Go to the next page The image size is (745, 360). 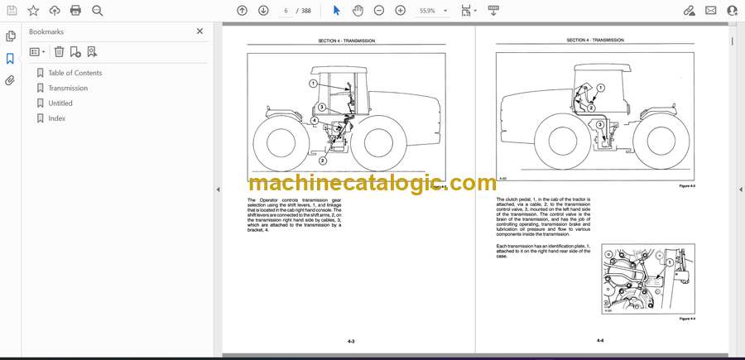[x=263, y=11]
